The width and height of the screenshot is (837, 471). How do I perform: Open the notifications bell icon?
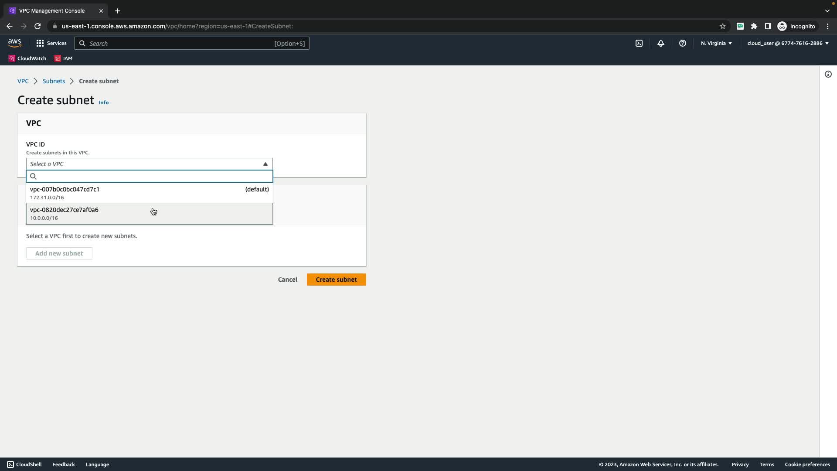click(661, 43)
